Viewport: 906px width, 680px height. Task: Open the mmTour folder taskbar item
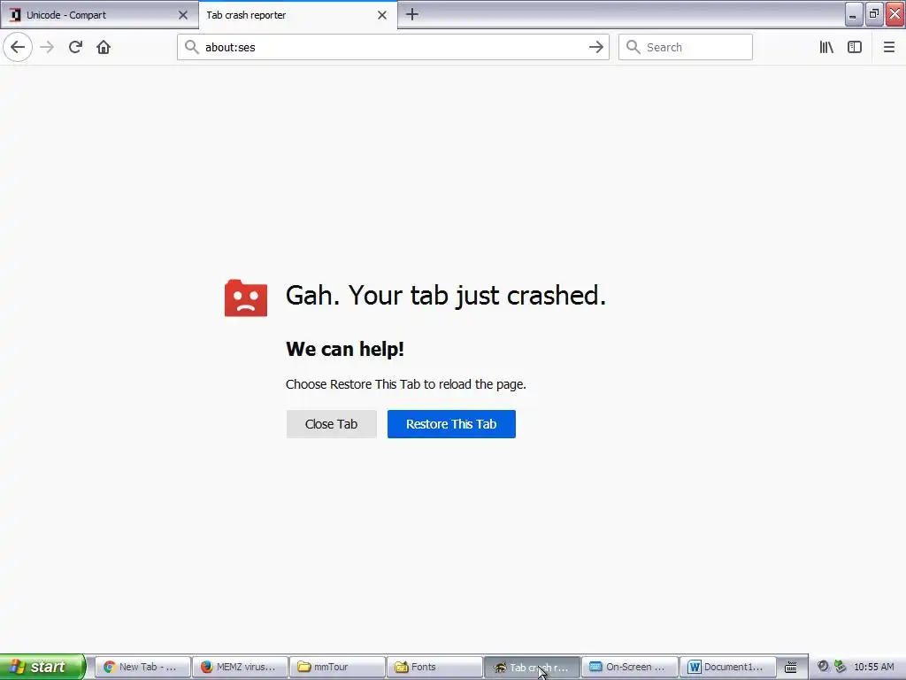[x=337, y=667]
